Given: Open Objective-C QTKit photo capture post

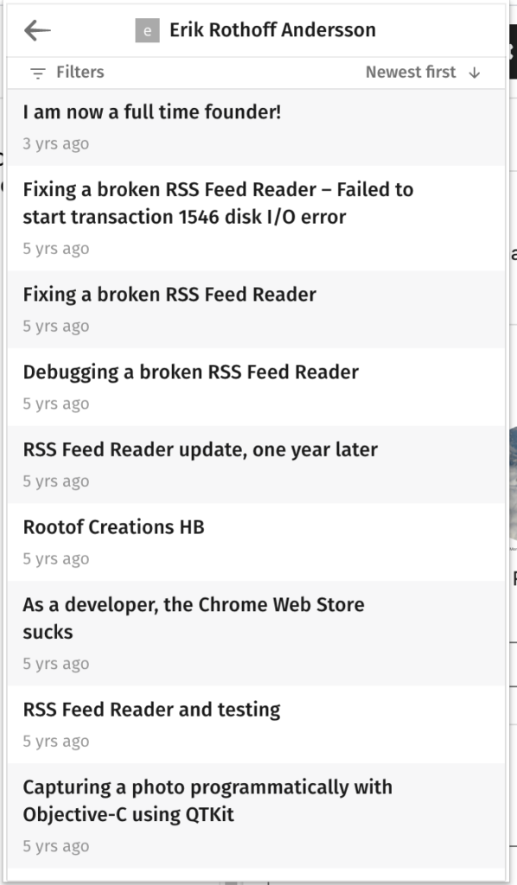Looking at the screenshot, I should (256, 816).
